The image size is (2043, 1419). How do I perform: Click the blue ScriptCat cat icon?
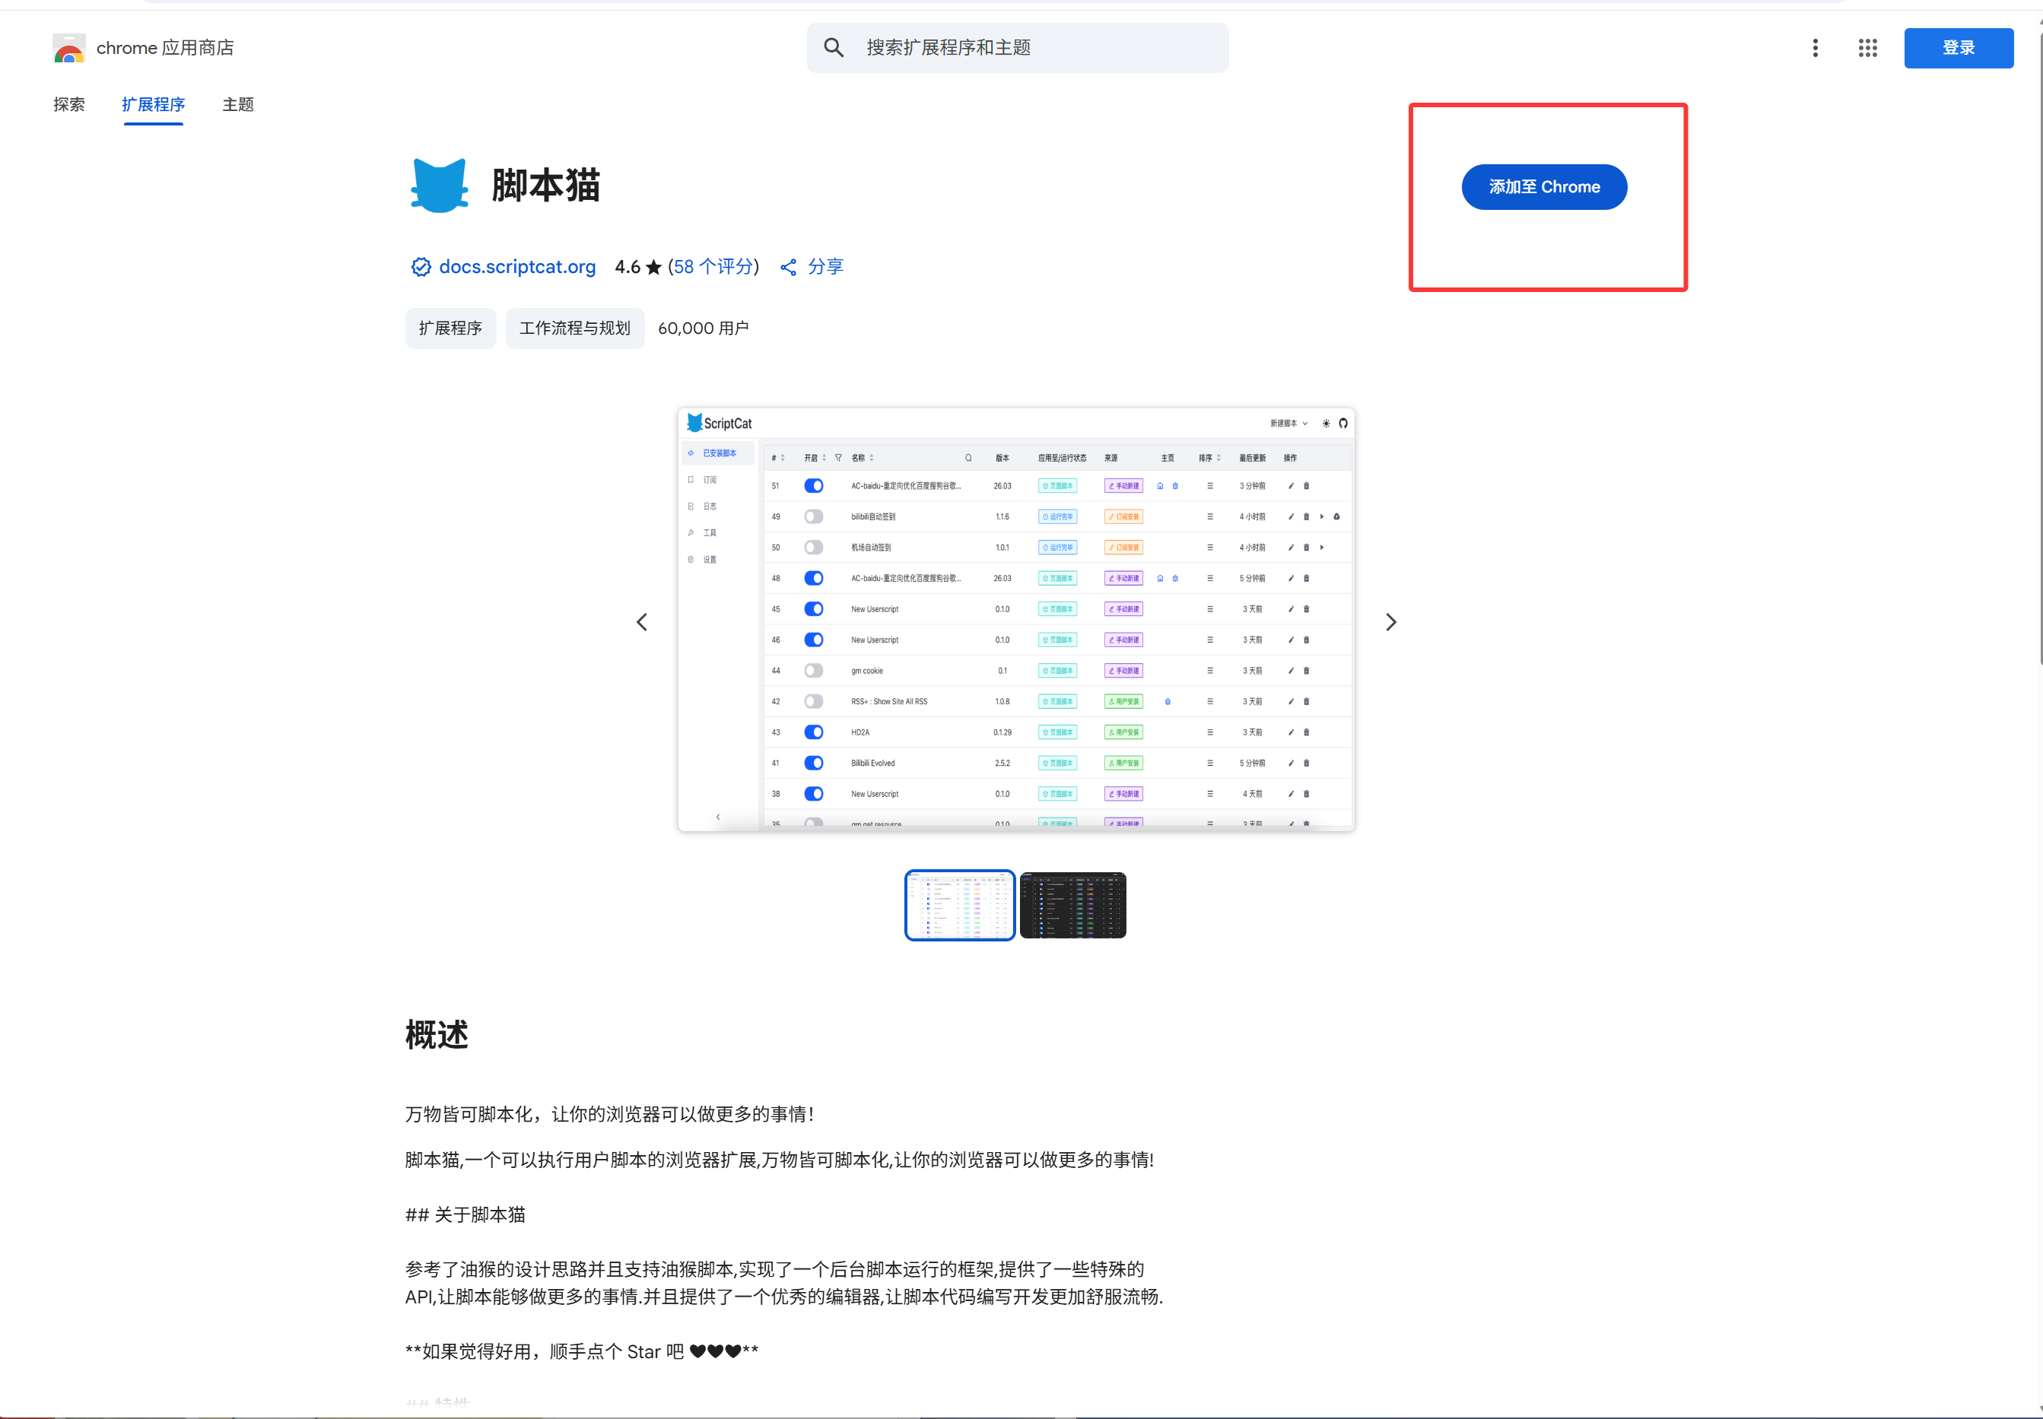(x=439, y=186)
